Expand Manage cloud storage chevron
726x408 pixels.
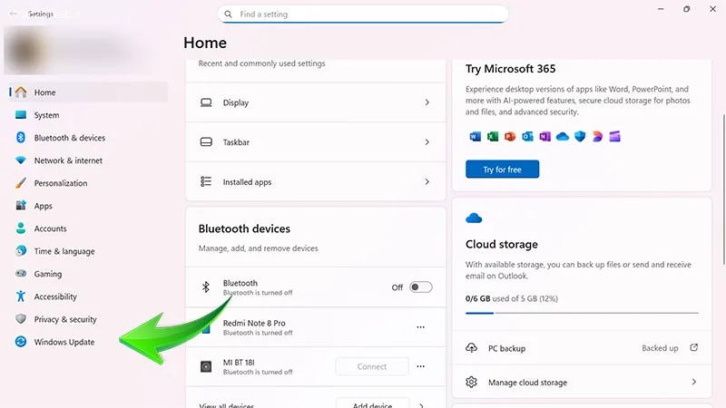point(694,383)
